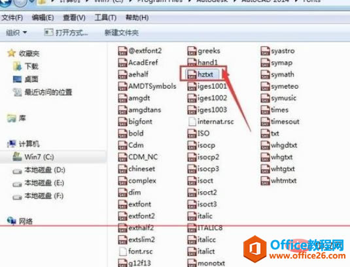Image resolution: width=350 pixels, height=267 pixels.
Task: Select the complex file icon
Action: [x=122, y=181]
